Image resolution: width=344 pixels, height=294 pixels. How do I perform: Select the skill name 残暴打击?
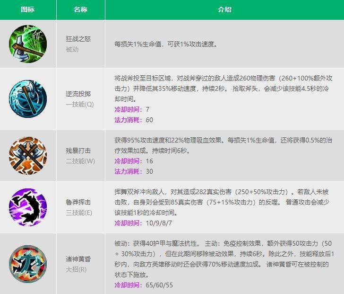click(x=78, y=151)
